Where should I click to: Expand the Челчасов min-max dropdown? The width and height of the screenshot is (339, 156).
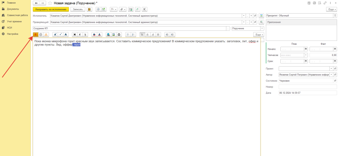(x=306, y=55)
